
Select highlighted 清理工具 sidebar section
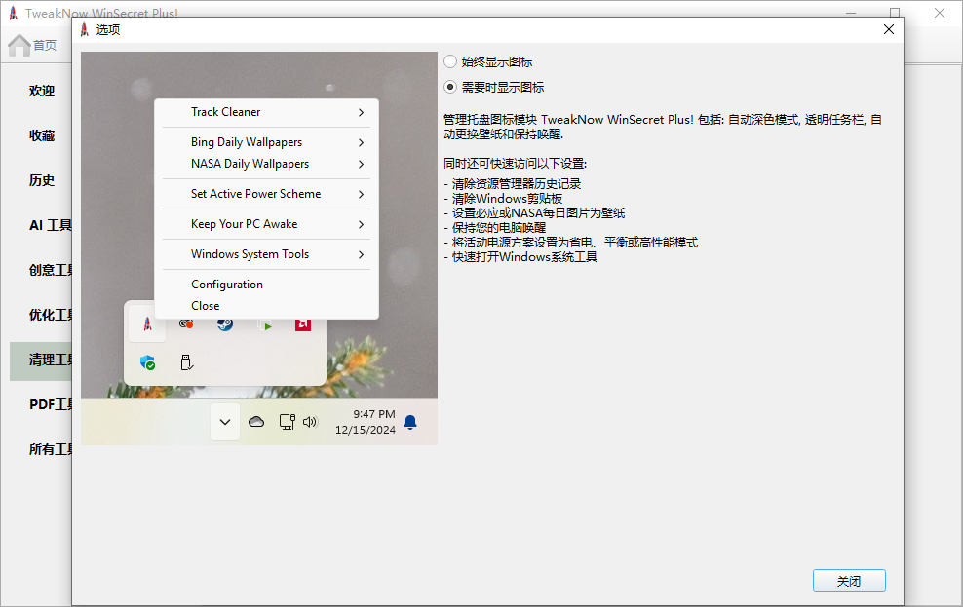pyautogui.click(x=41, y=360)
